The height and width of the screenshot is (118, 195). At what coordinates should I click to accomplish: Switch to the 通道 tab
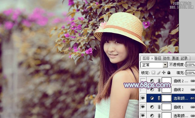click(176, 58)
